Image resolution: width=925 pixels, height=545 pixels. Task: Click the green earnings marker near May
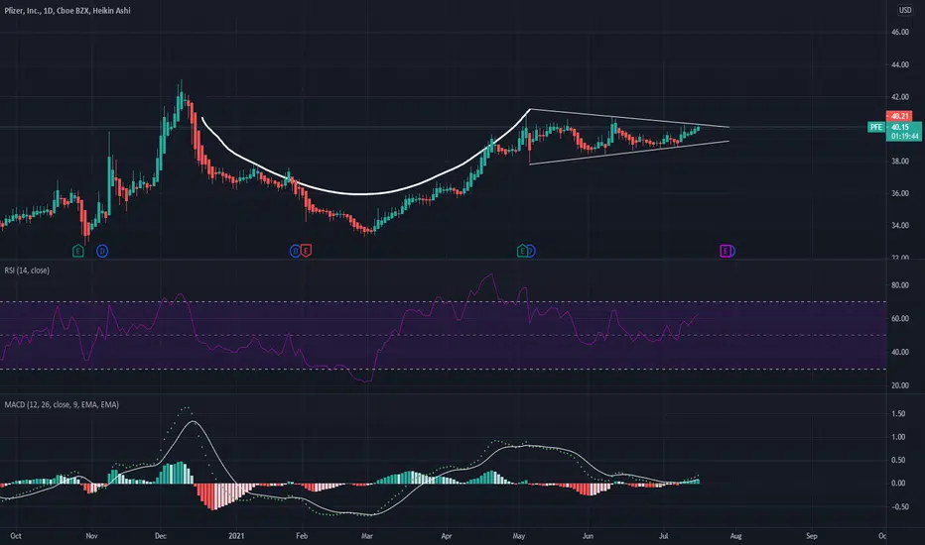pos(522,251)
